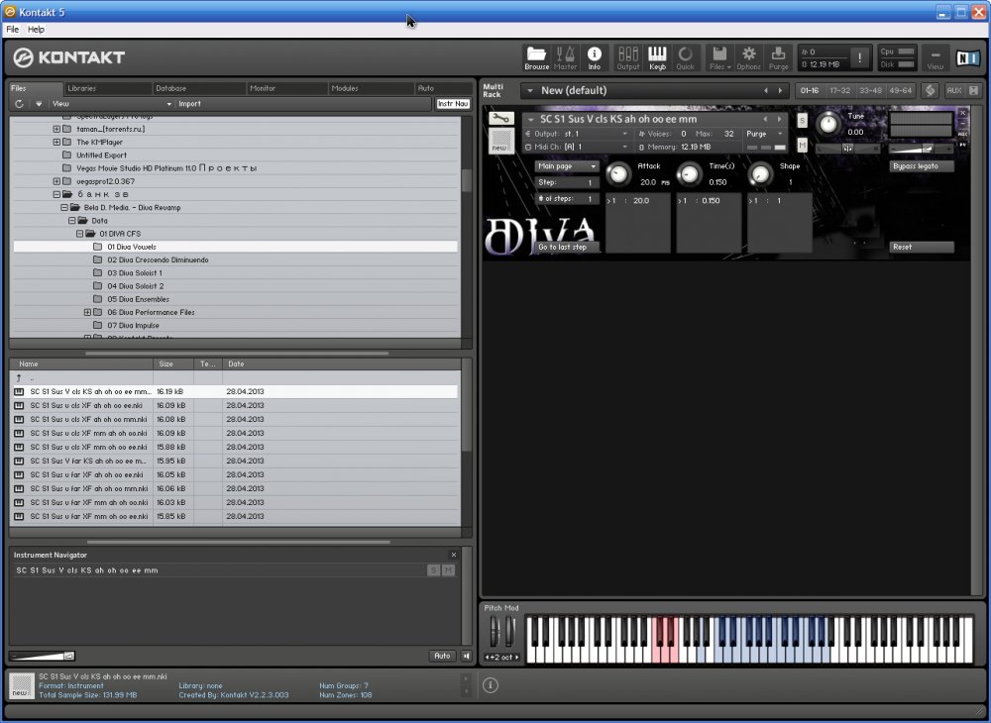Click the wrench edit-instrument icon
This screenshot has width=991, height=723.
(x=501, y=118)
